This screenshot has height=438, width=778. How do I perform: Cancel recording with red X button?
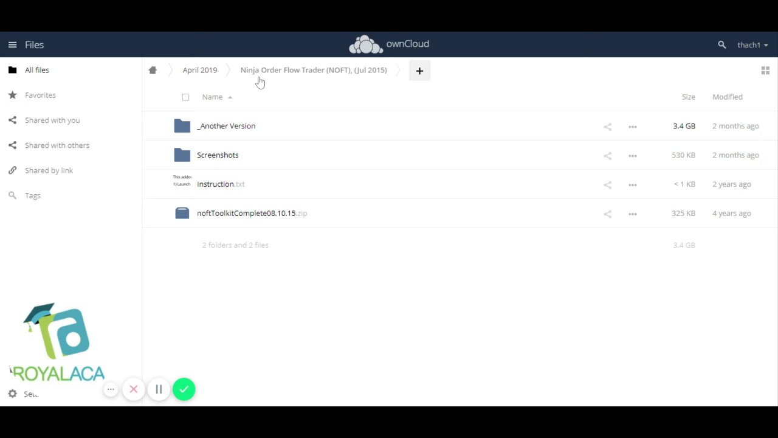(x=134, y=389)
